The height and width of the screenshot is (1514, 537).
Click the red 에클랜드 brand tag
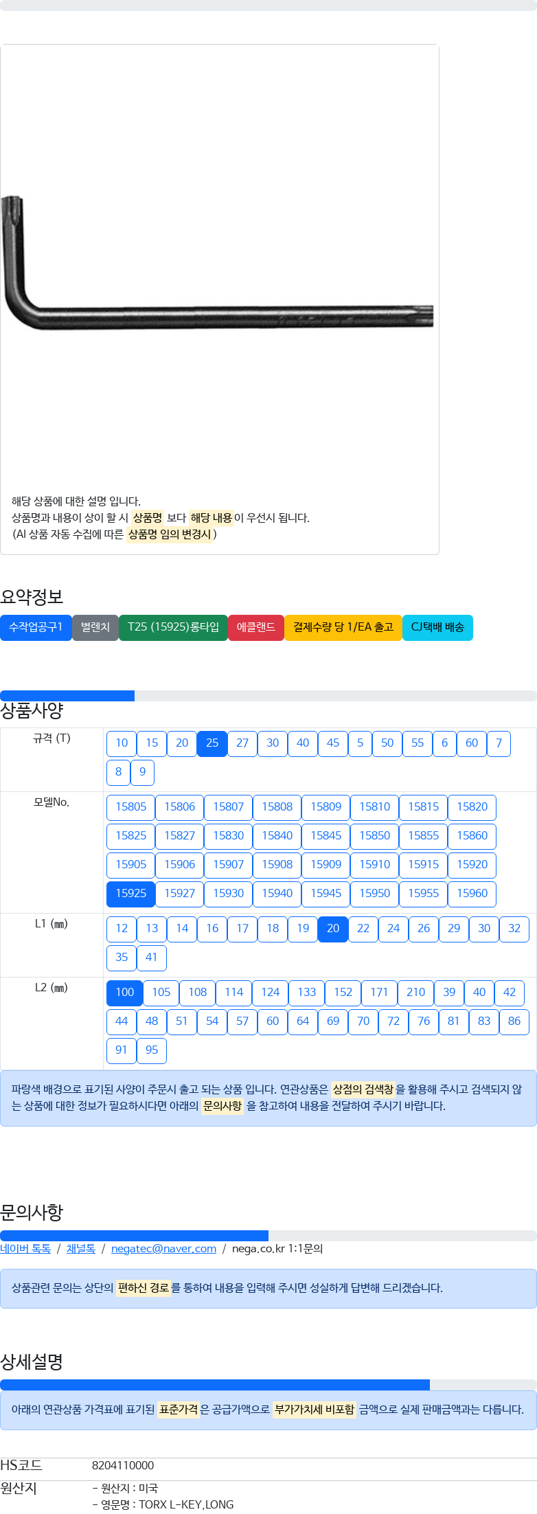(256, 627)
